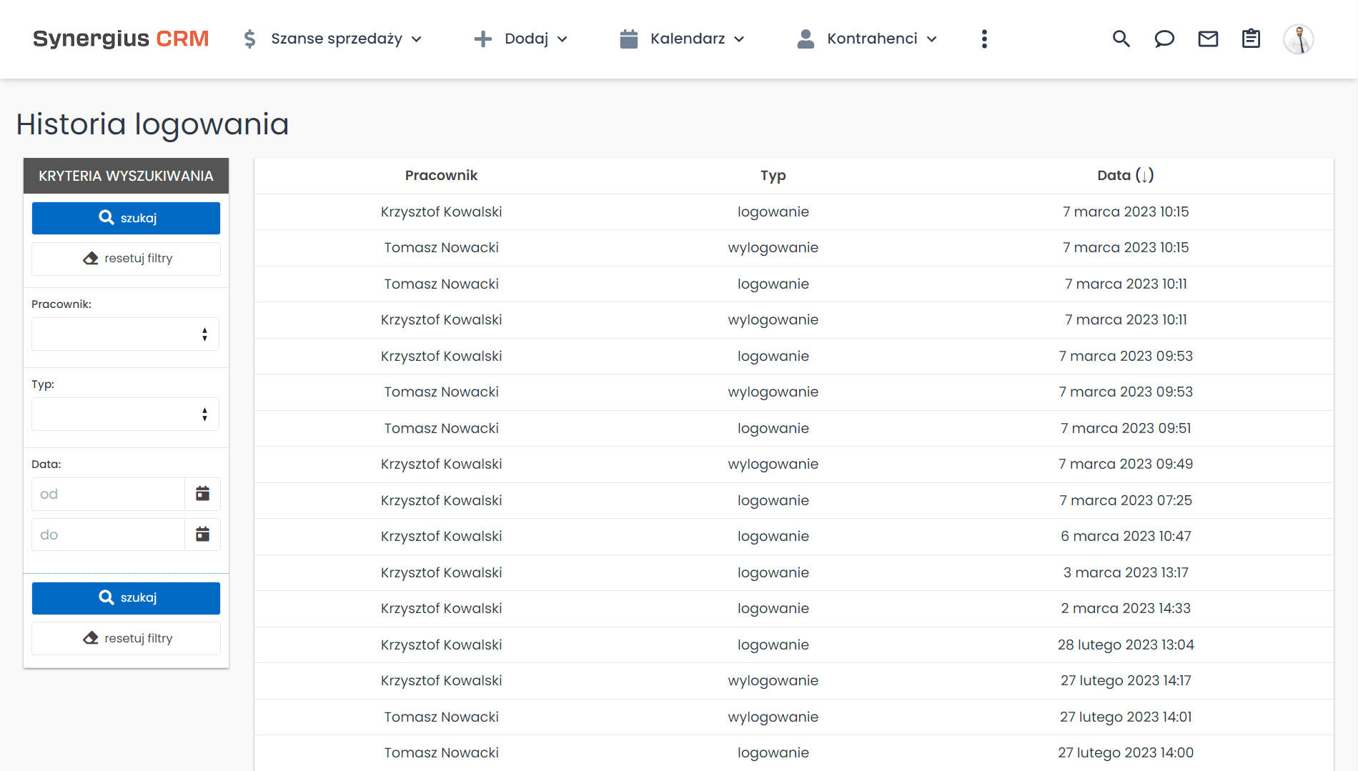
Task: Open the calendar picker for the 'od' date
Action: (x=202, y=493)
